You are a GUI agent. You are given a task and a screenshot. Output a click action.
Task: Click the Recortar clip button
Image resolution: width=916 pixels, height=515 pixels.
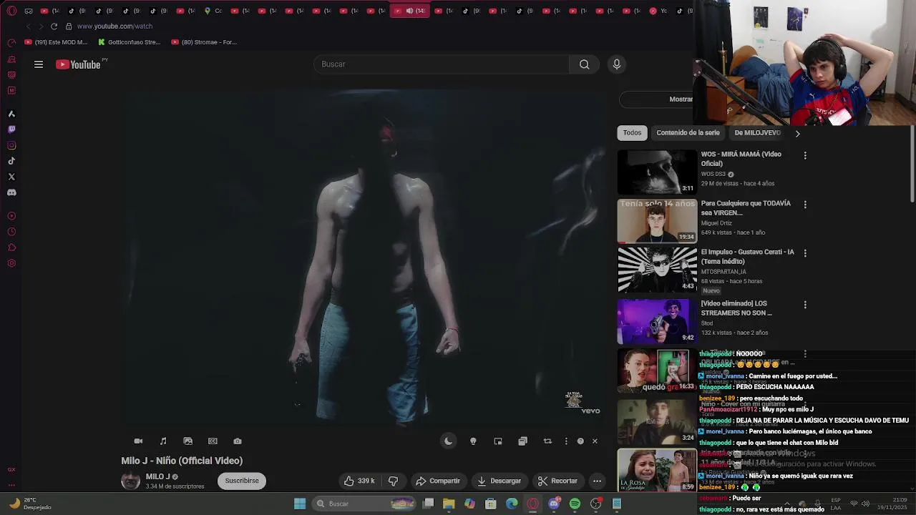click(x=557, y=481)
